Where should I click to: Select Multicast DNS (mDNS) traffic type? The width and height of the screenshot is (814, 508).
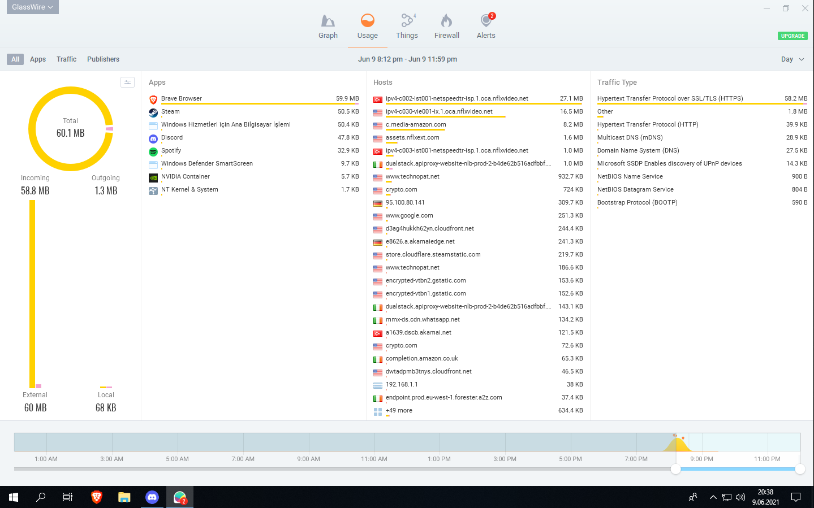coord(702,138)
